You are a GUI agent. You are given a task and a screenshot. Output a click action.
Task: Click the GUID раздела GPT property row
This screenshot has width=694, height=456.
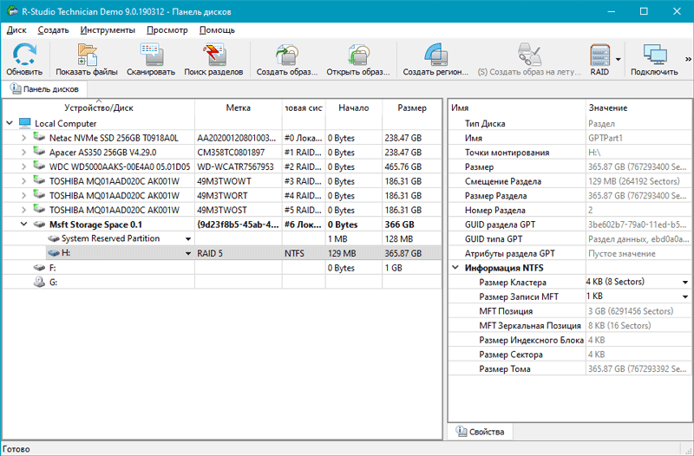click(571, 225)
